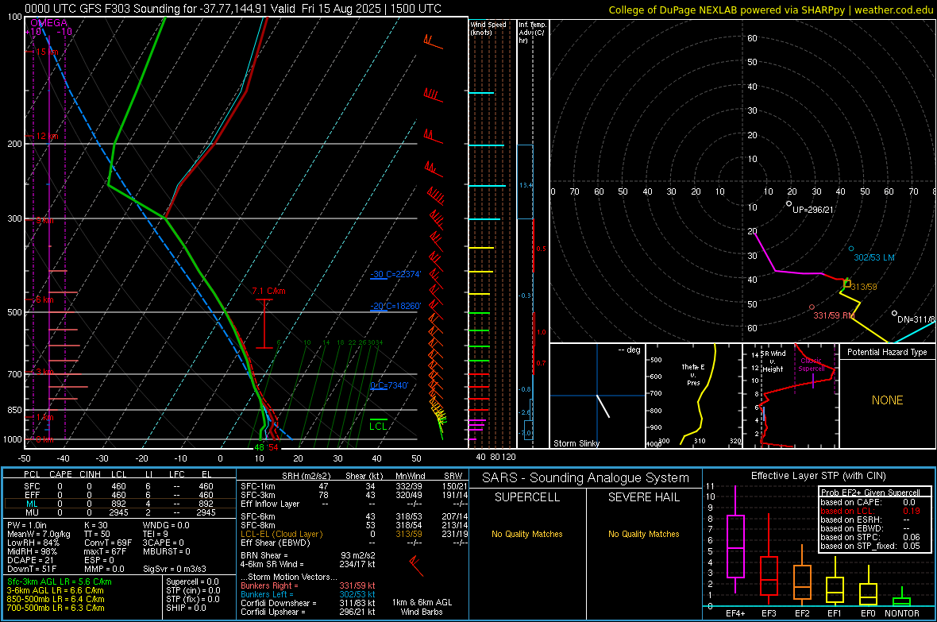This screenshot has height=622, width=937.
Task: Click the Inf. Temp. Adv. panel header
Action: [x=532, y=33]
